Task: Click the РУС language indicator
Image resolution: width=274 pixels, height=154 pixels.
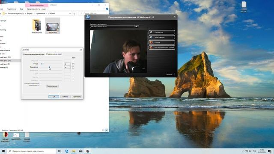Action: (254, 151)
